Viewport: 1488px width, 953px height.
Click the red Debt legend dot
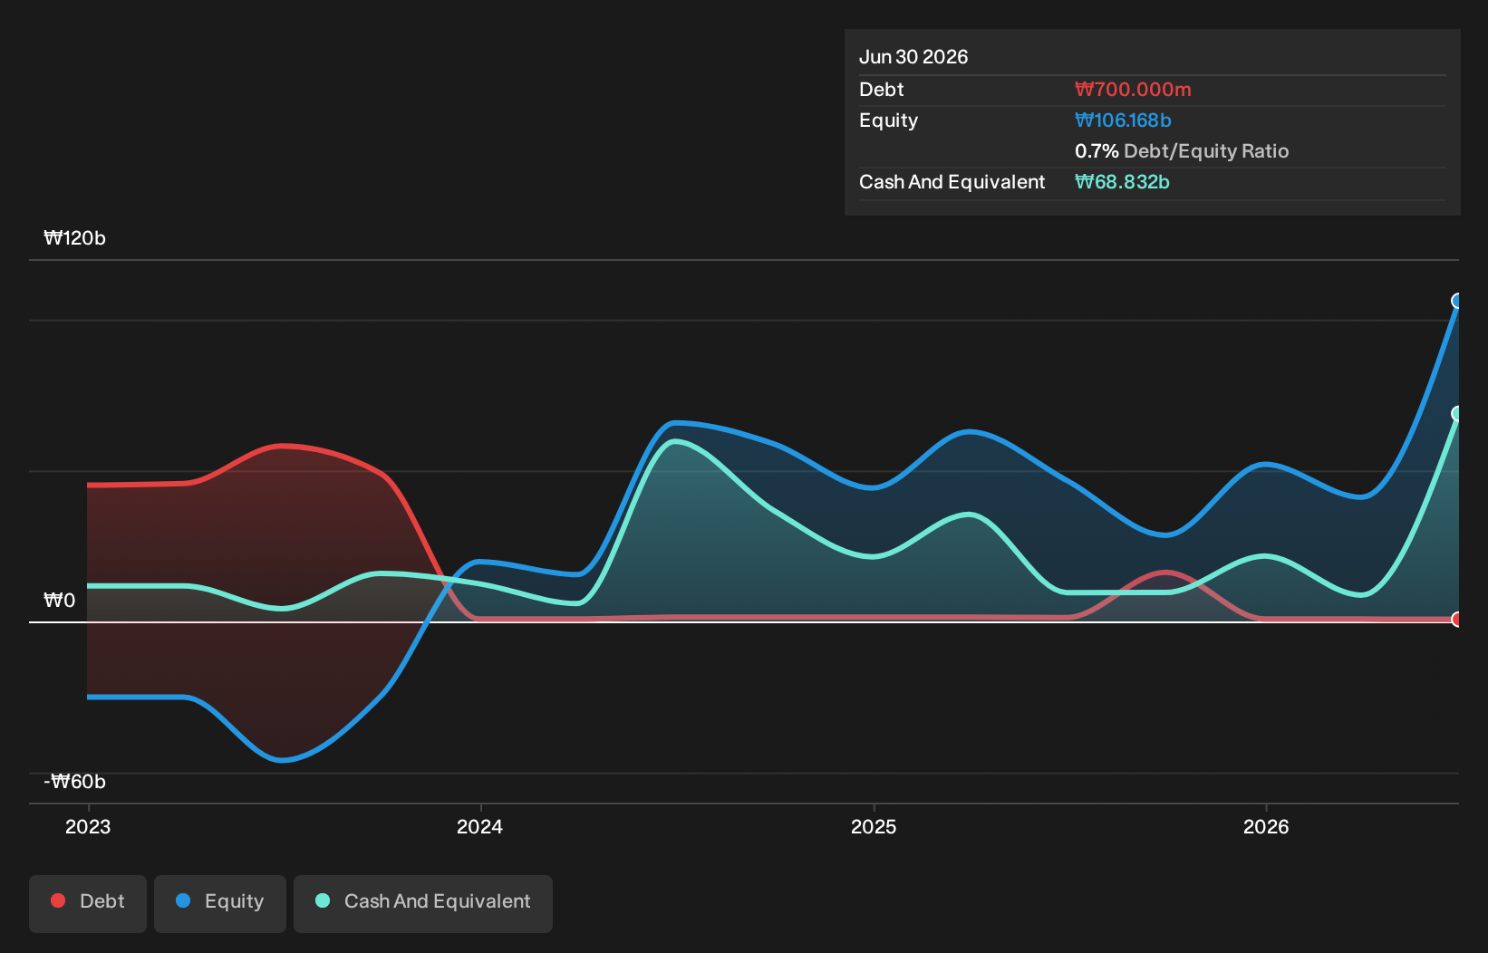(x=58, y=900)
